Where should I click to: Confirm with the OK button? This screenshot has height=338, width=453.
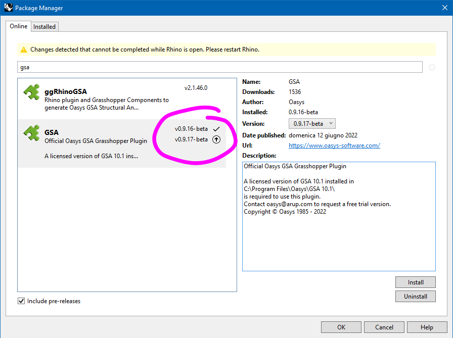(x=341, y=327)
